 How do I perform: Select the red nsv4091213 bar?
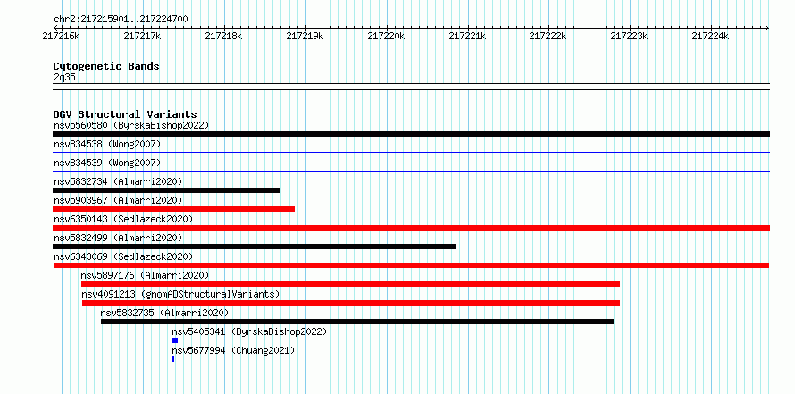point(351,303)
